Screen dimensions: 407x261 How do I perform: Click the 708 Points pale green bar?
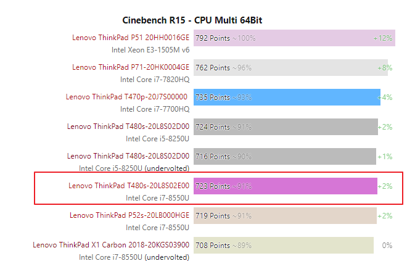pos(284,245)
